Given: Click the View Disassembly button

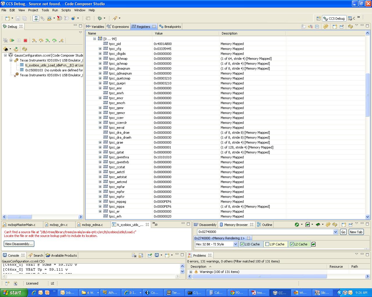Looking at the screenshot, I should (x=19, y=244).
